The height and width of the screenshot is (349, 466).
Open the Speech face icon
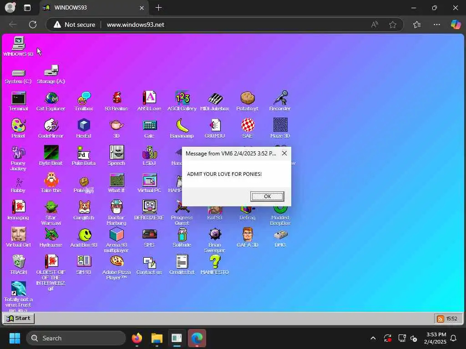pyautogui.click(x=116, y=156)
